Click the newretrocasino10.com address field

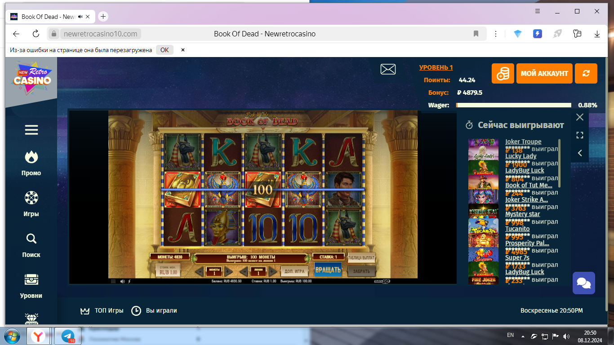click(100, 34)
